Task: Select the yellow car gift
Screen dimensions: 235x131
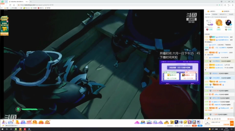Action: click(x=166, y=122)
